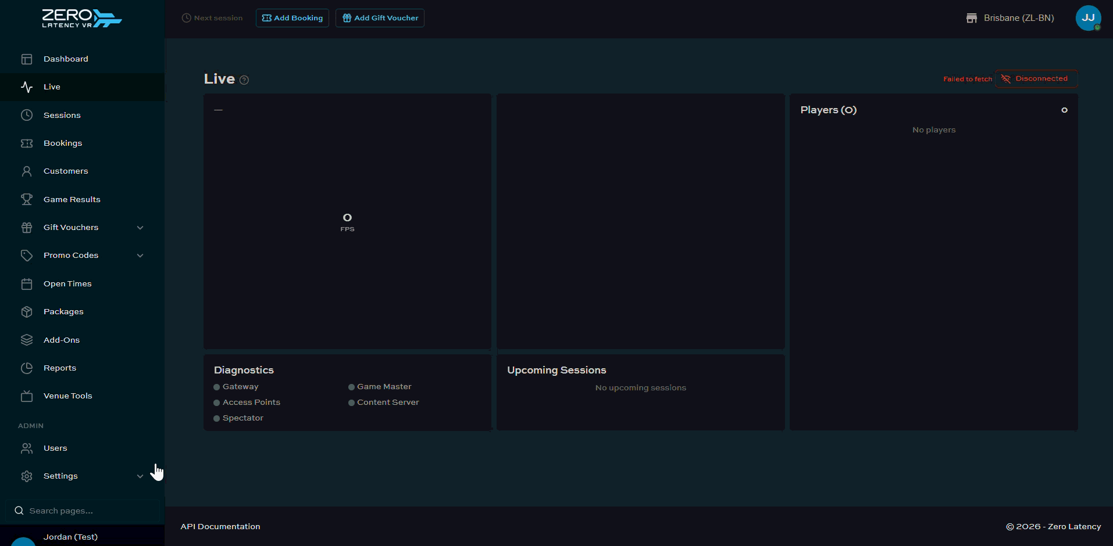Open the admin Users page
Viewport: 1113px width, 546px height.
82,448
